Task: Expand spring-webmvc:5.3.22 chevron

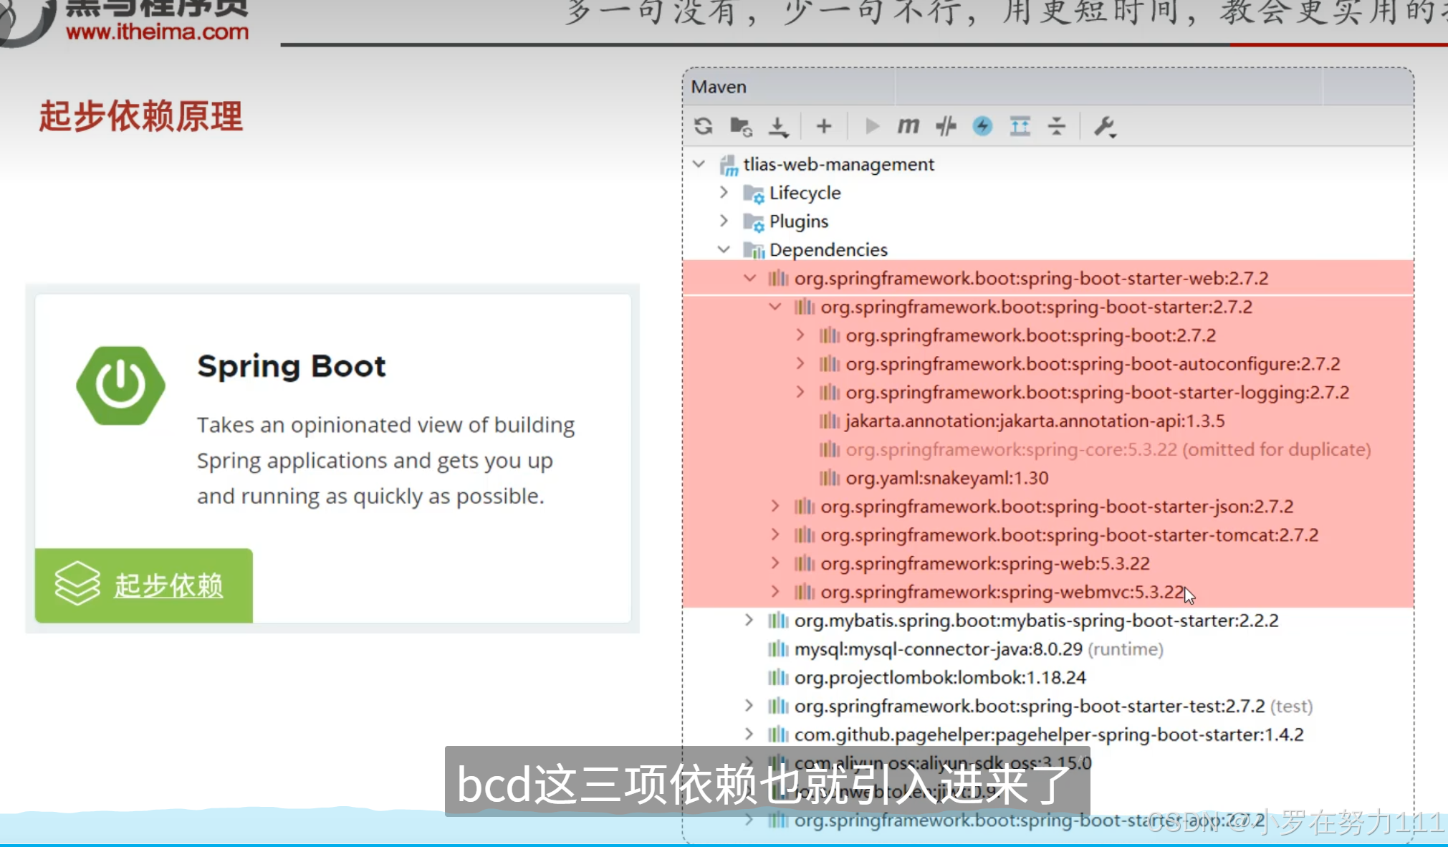Action: (775, 592)
